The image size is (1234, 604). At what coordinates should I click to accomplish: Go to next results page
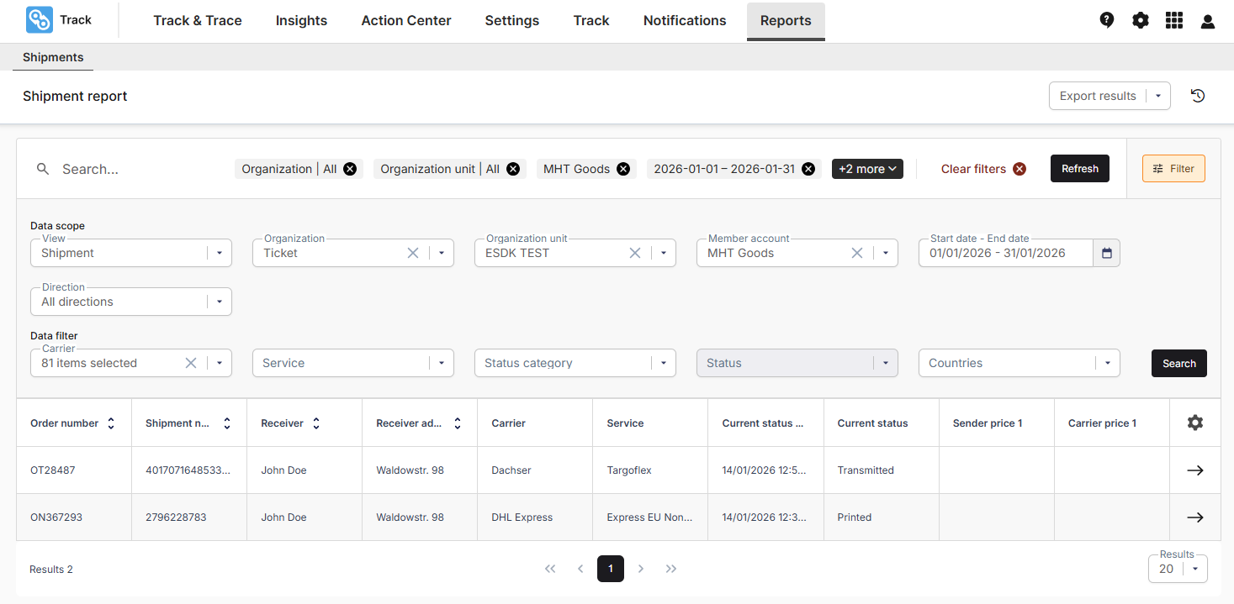tap(641, 569)
